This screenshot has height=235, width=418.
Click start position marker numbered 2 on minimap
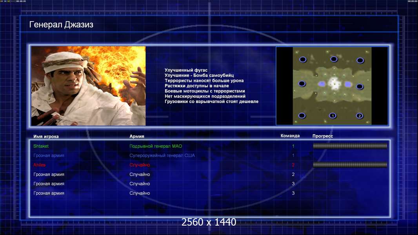(360, 116)
